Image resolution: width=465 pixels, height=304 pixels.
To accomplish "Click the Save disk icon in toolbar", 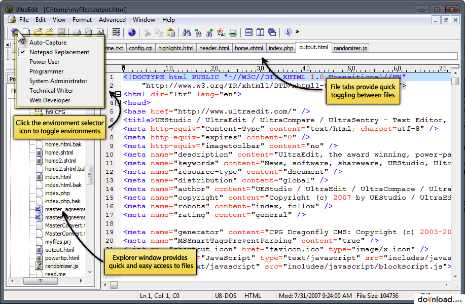I will (x=61, y=32).
